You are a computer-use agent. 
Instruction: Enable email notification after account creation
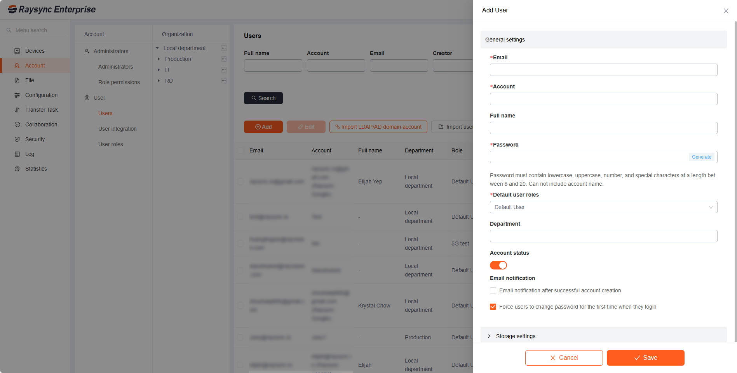point(493,290)
